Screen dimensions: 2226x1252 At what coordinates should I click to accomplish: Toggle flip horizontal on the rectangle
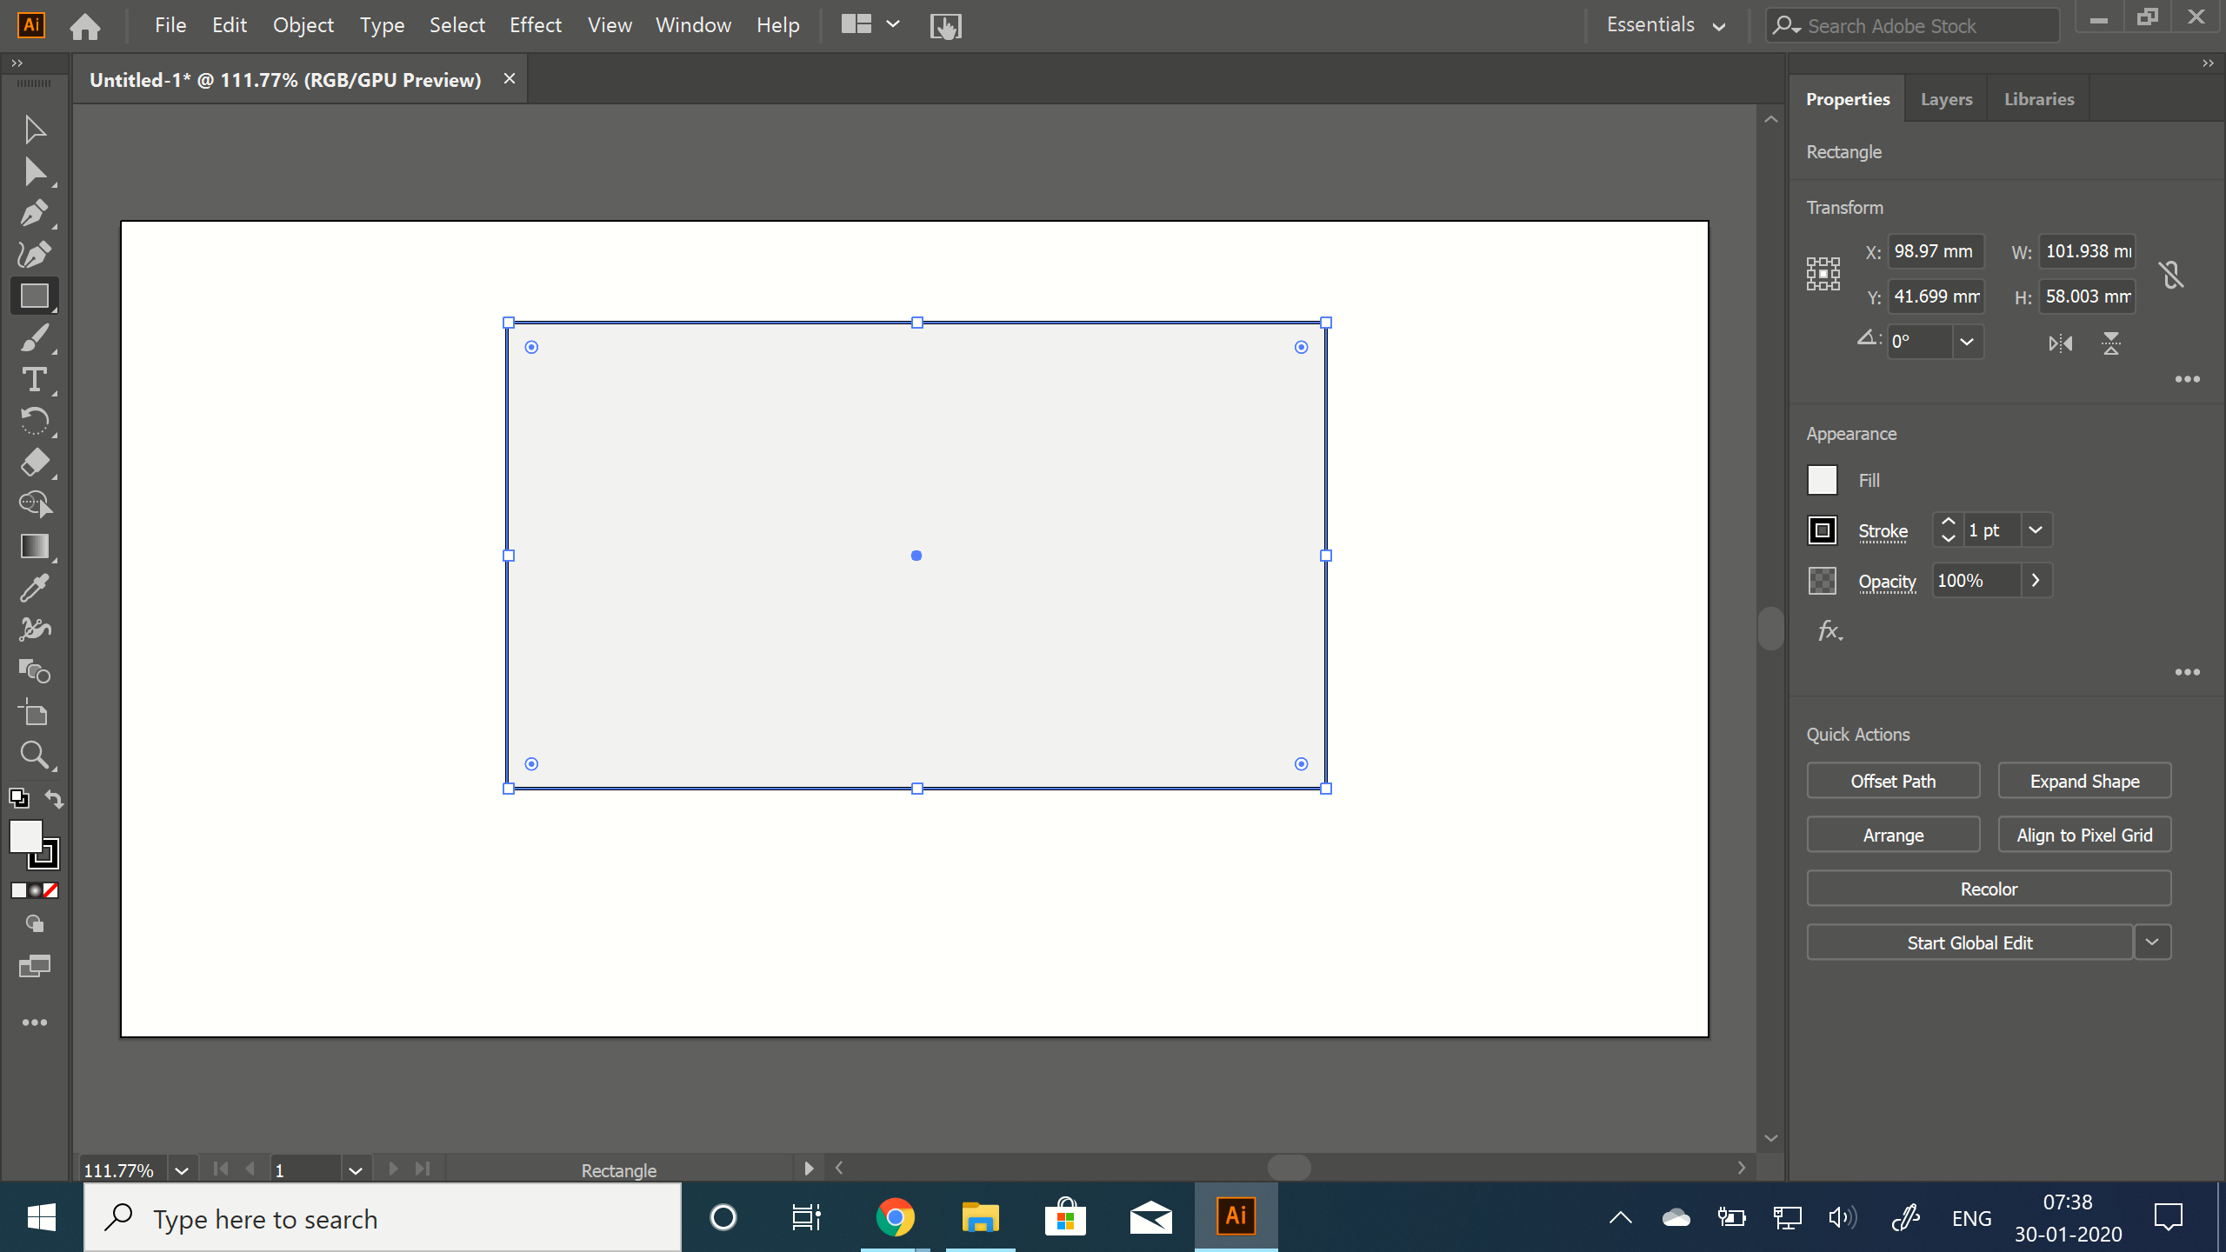(x=2059, y=343)
